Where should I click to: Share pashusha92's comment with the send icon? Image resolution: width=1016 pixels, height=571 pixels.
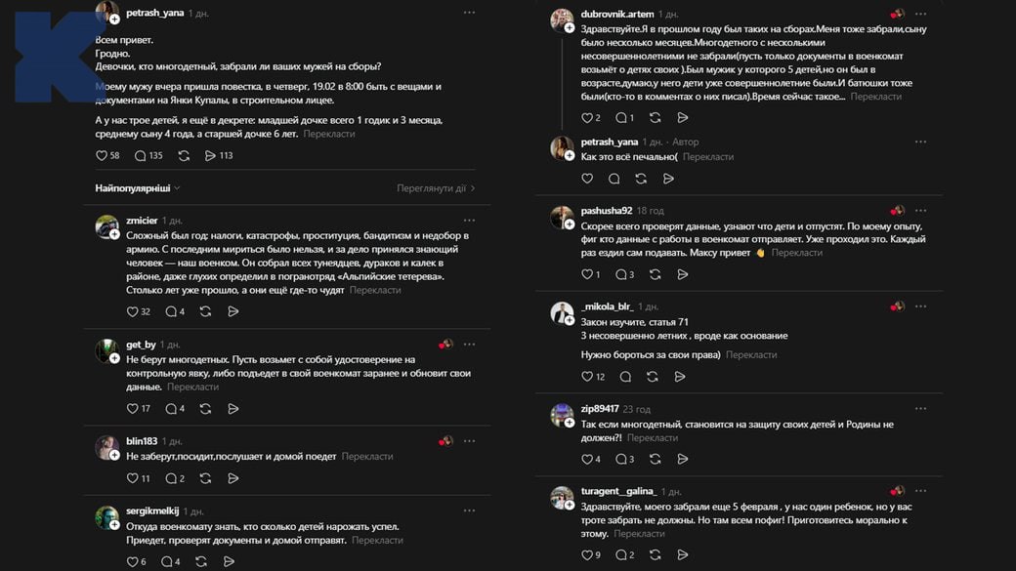tap(682, 274)
